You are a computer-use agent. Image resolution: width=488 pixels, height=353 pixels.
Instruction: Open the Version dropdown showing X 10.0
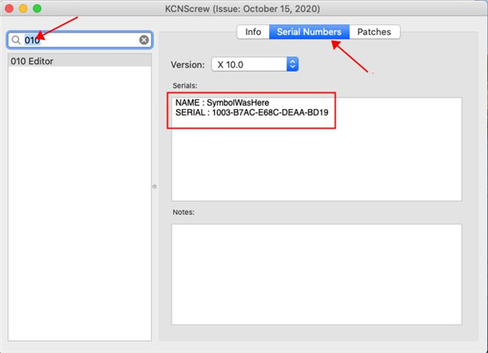pyautogui.click(x=255, y=64)
